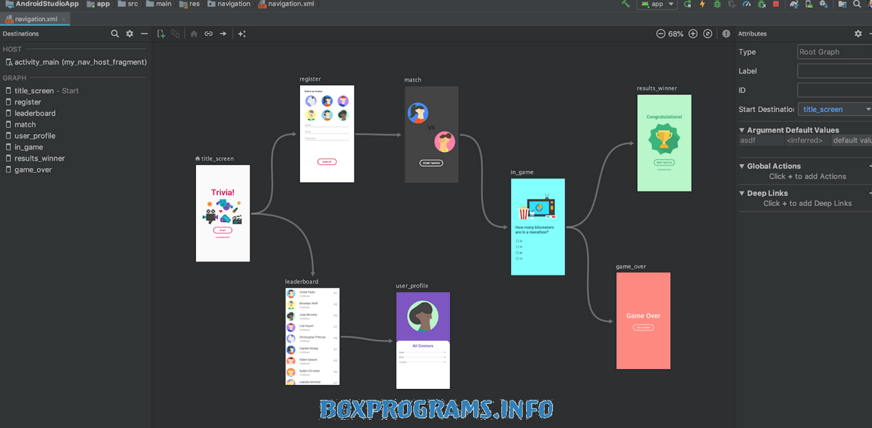This screenshot has width=872, height=428.
Task: Click the Add Action arrow icon
Action: [224, 34]
